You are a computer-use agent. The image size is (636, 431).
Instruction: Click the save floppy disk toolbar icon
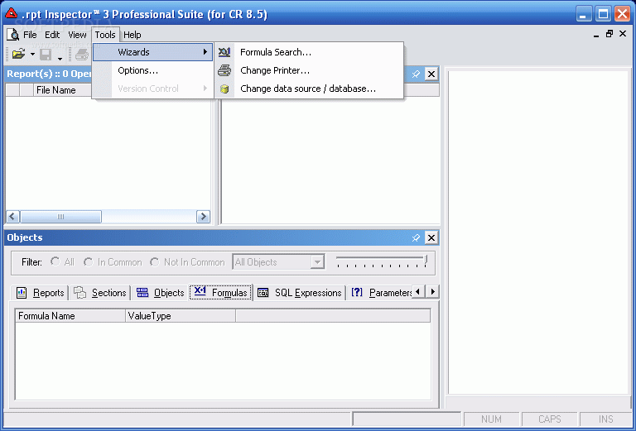[46, 55]
